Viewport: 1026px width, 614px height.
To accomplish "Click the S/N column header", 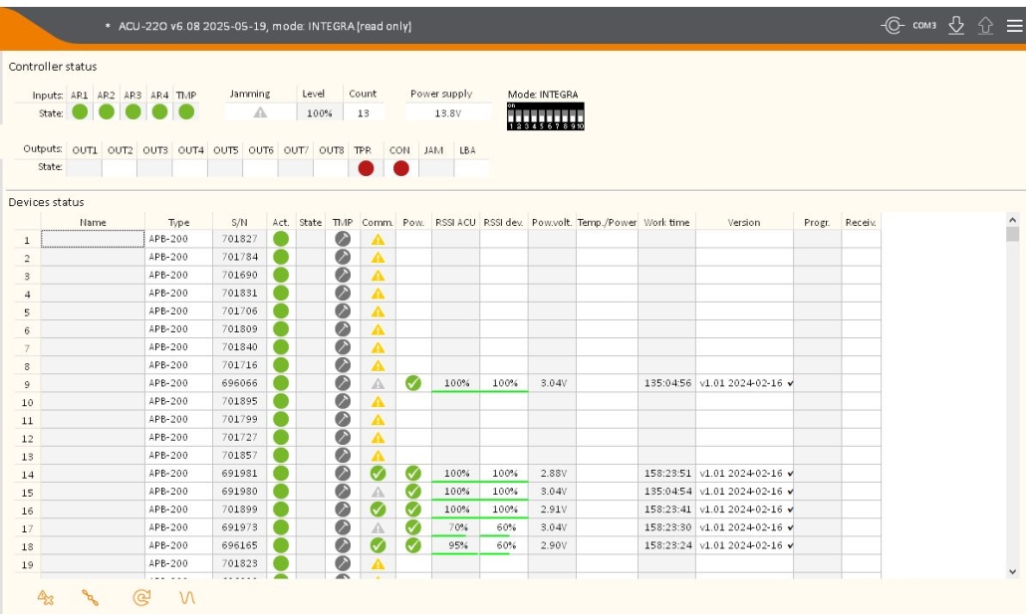I will (239, 222).
